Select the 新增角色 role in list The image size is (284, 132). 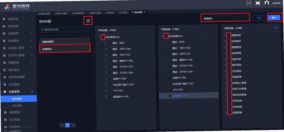[65, 49]
